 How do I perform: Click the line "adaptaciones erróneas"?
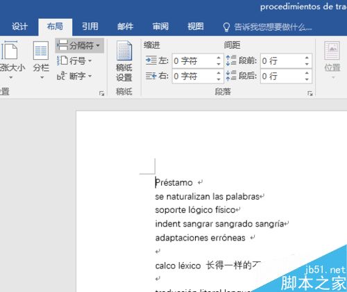201,238
